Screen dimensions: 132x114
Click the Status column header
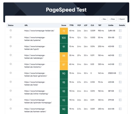tap(11, 25)
